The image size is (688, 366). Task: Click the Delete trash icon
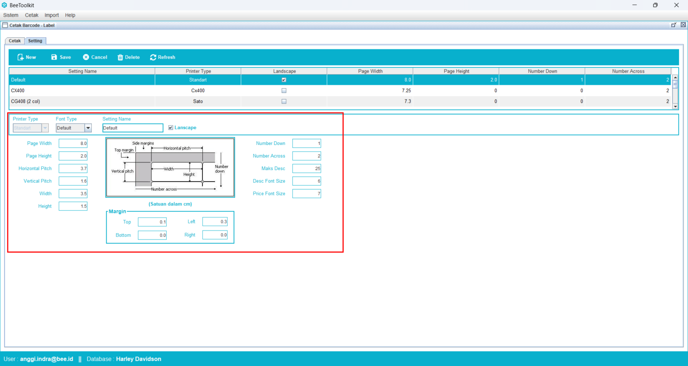coord(120,57)
